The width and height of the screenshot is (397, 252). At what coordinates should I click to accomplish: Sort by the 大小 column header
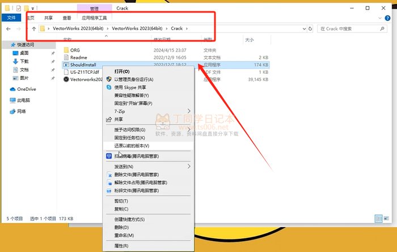[250, 40]
